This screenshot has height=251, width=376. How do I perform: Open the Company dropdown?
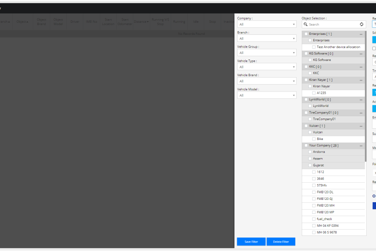point(266,24)
